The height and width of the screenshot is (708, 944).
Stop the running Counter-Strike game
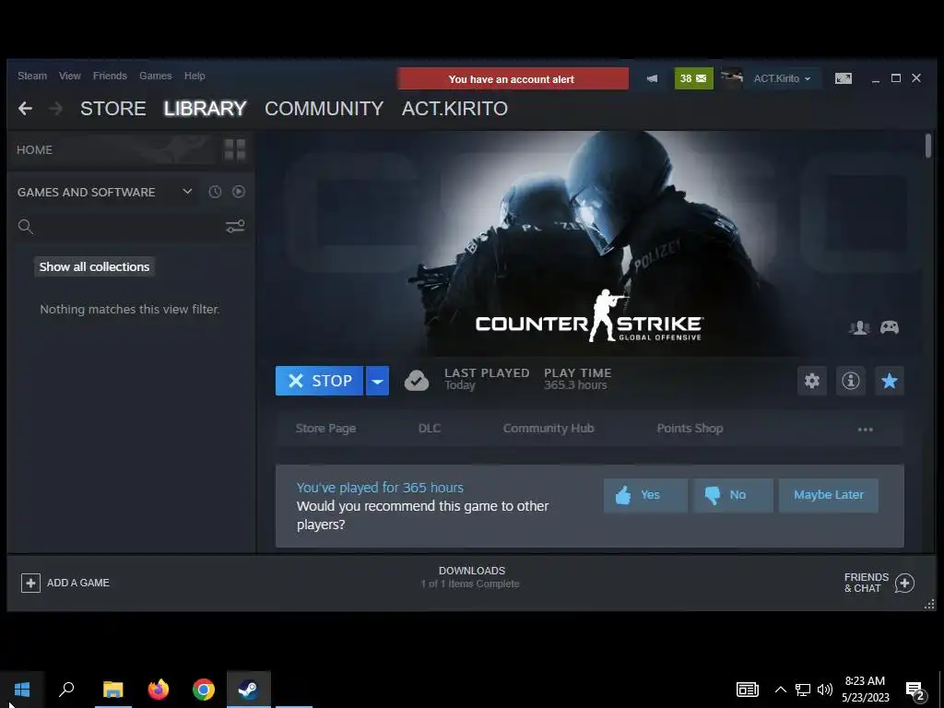319,381
